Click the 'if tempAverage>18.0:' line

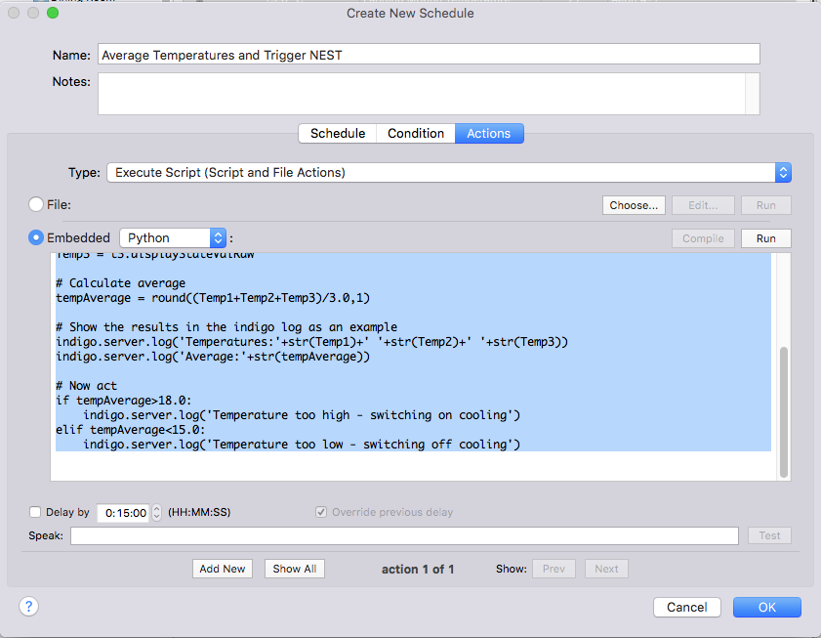[x=124, y=401]
